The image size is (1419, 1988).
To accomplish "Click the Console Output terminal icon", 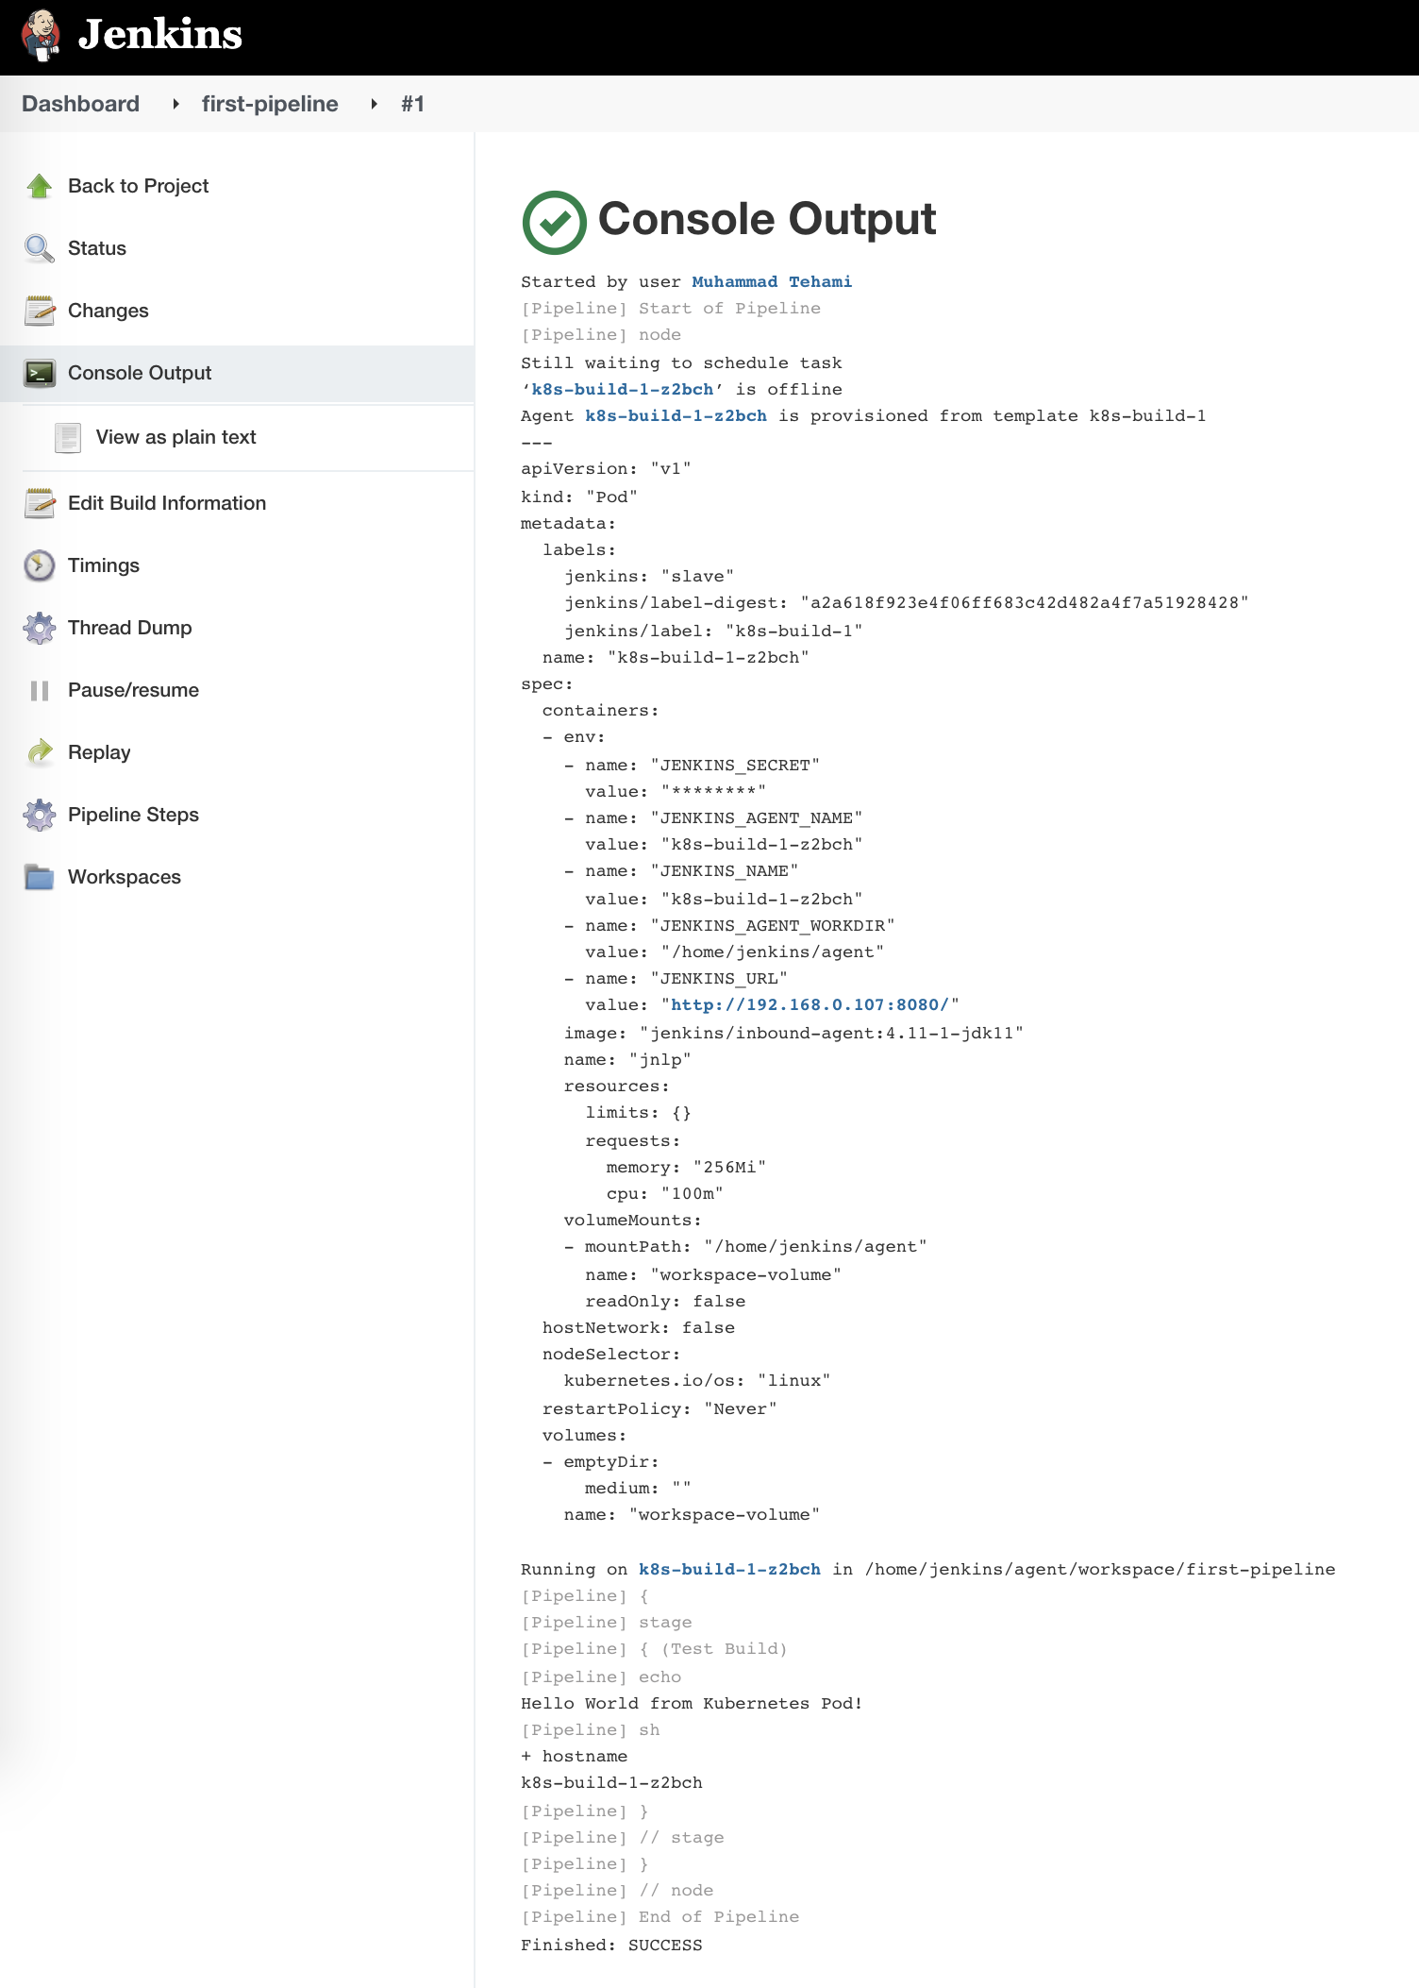I will click(x=40, y=373).
